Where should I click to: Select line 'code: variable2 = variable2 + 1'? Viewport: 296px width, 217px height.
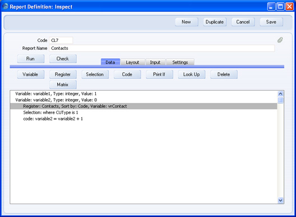[x=144, y=119]
